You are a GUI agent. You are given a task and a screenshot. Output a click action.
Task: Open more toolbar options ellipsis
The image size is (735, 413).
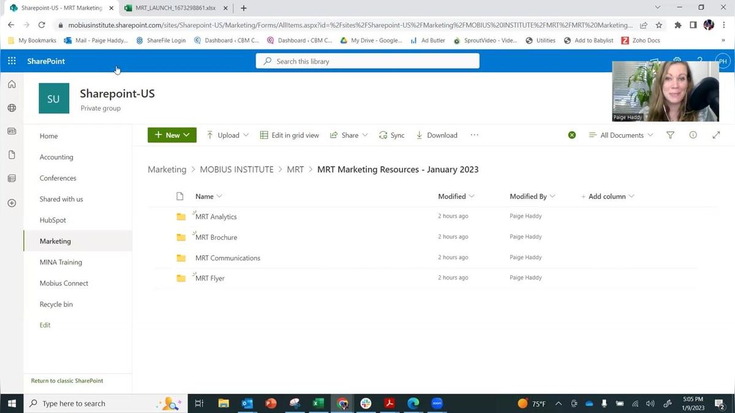click(x=474, y=135)
